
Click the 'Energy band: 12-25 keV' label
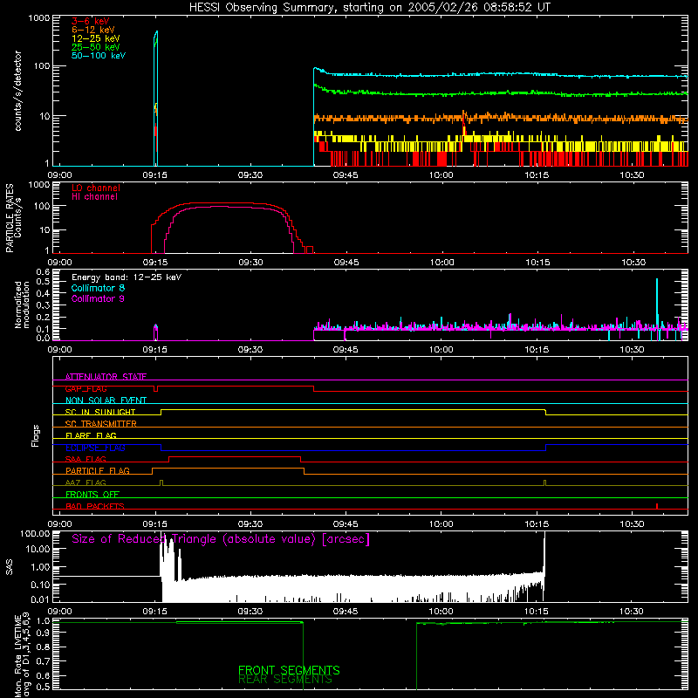pyautogui.click(x=127, y=277)
